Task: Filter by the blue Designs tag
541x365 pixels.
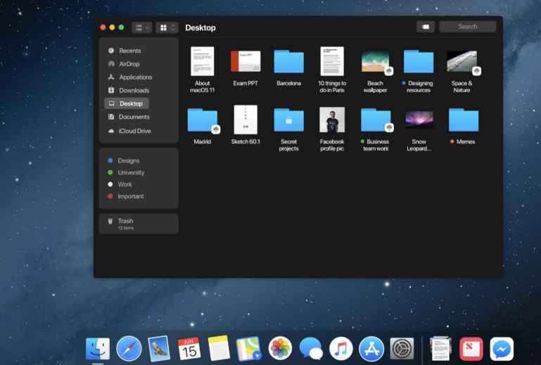Action: 128,161
